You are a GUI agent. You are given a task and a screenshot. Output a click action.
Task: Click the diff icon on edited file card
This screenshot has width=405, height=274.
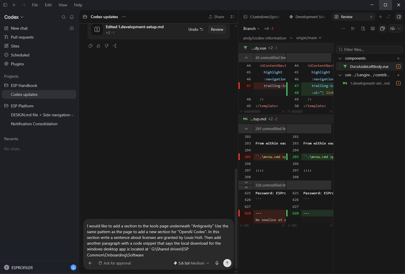97,29
